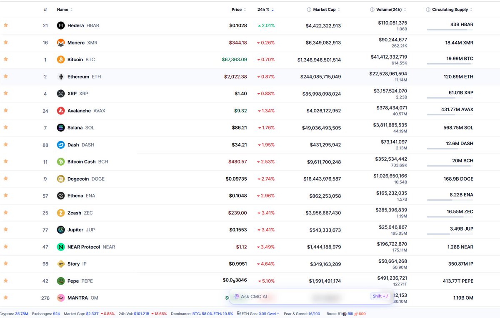This screenshot has height=318, width=500.
Task: Click the BTC 58.0% dominance link
Action: [202, 314]
